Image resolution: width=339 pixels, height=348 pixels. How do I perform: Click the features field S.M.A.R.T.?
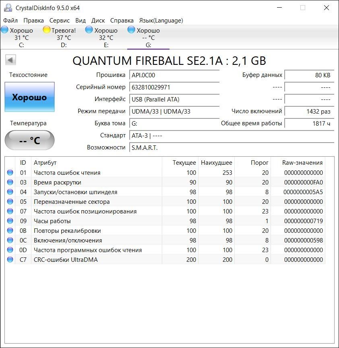[232, 147]
